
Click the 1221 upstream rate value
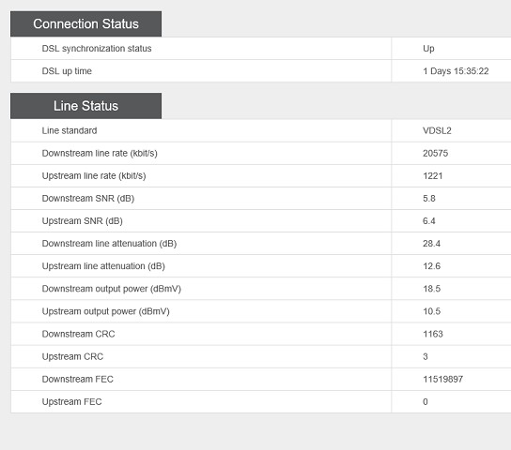click(x=433, y=176)
